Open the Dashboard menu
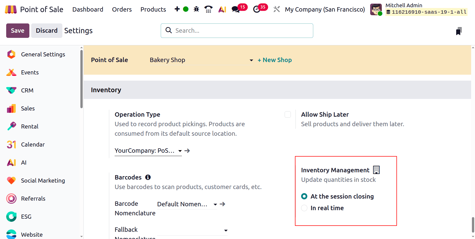This screenshot has width=475, height=239. (x=88, y=10)
